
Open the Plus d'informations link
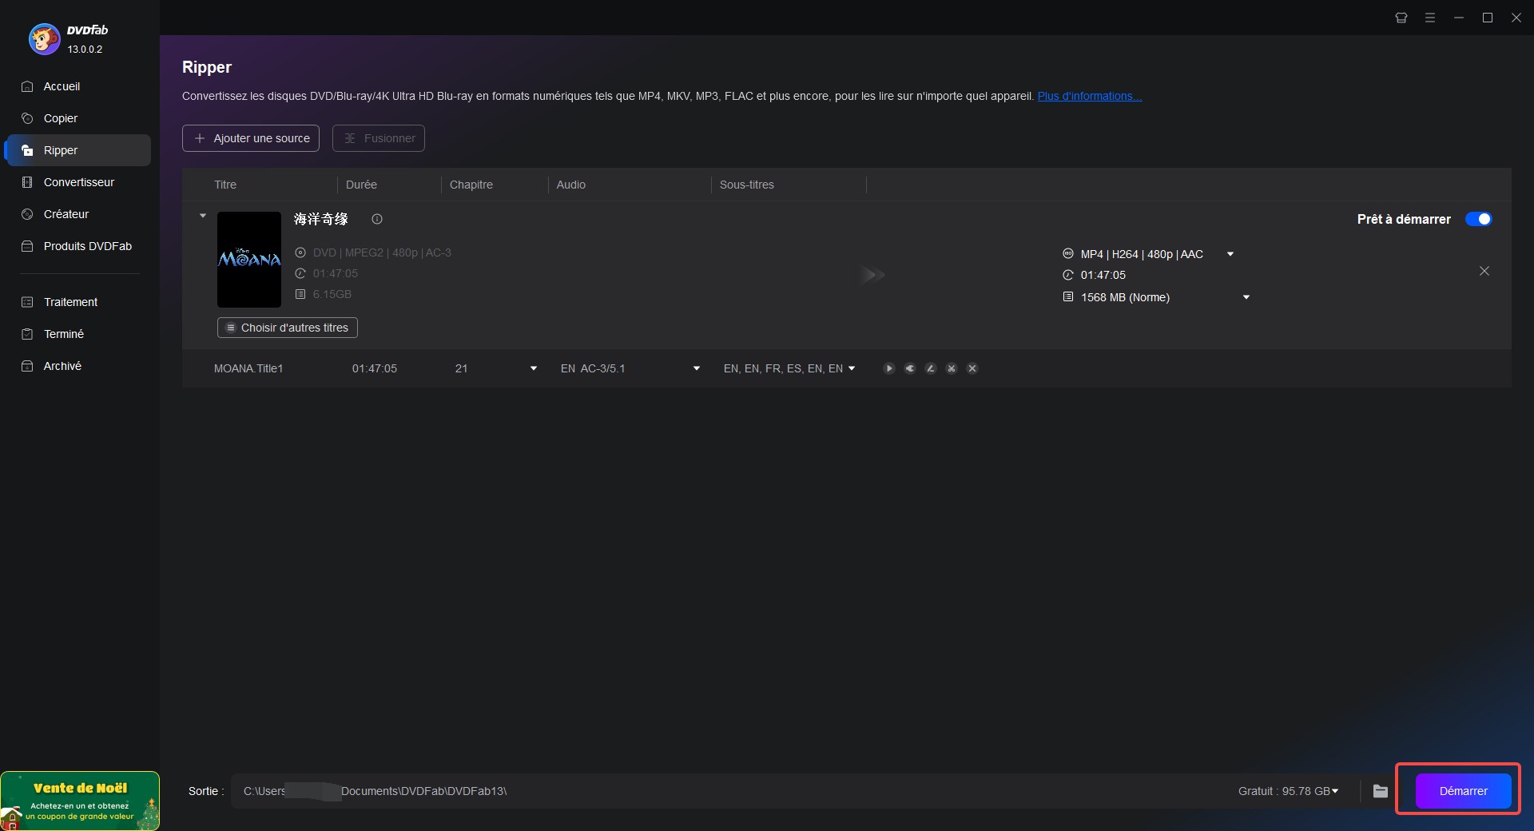point(1090,96)
